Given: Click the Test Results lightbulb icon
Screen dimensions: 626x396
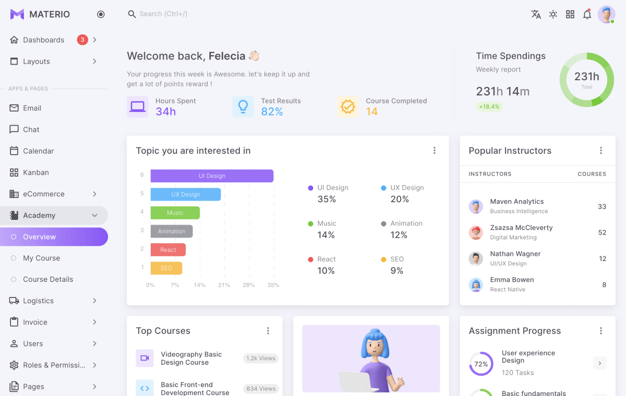Looking at the screenshot, I should tap(243, 106).
